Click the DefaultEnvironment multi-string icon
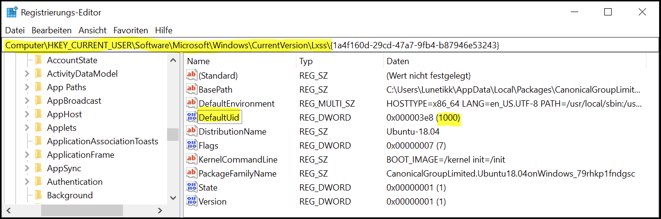Viewport: 661px width, 219px height. (x=192, y=103)
